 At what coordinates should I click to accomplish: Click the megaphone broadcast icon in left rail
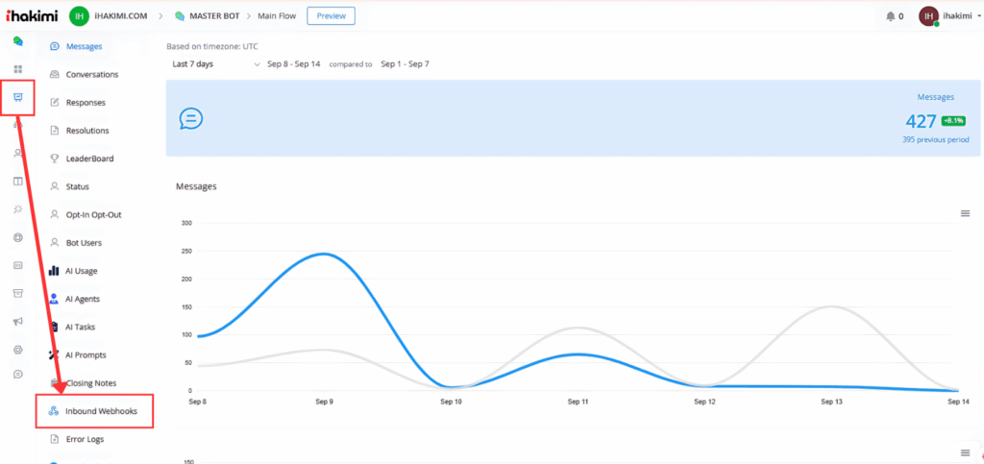point(18,321)
